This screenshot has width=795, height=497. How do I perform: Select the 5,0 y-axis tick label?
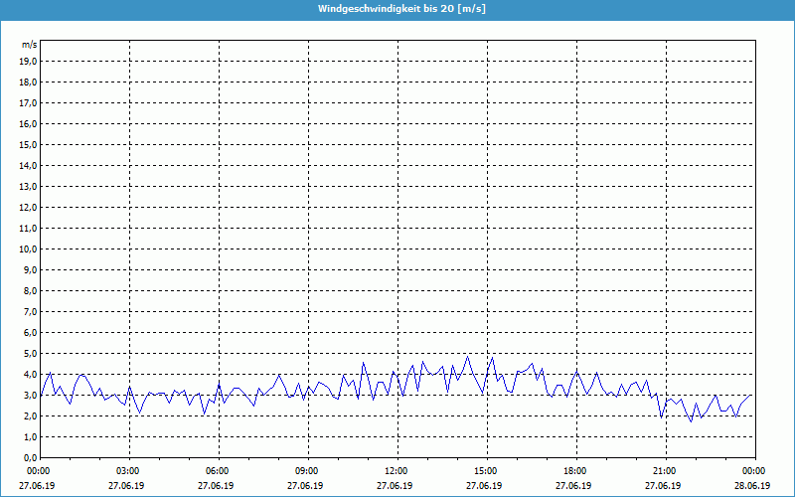pyautogui.click(x=31, y=353)
